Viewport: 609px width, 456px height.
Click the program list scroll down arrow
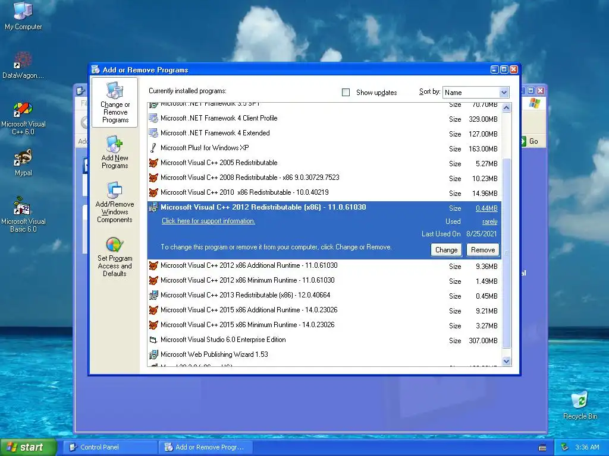507,362
